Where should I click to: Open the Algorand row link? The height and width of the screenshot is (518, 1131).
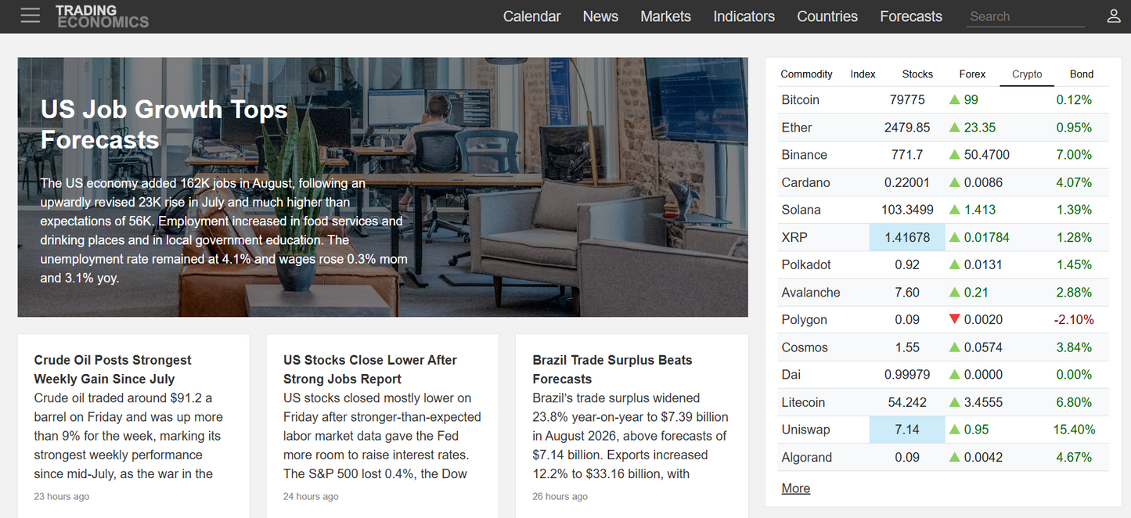pos(806,457)
